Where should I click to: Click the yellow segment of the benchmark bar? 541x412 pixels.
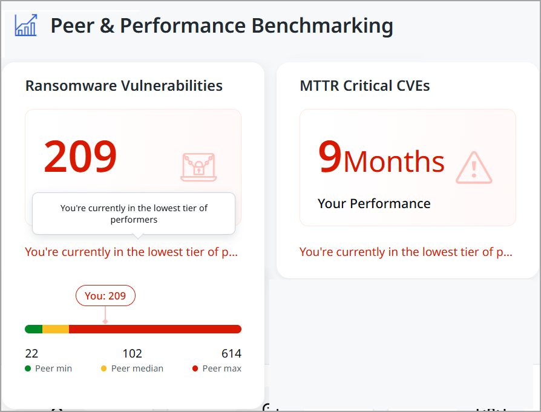56,329
